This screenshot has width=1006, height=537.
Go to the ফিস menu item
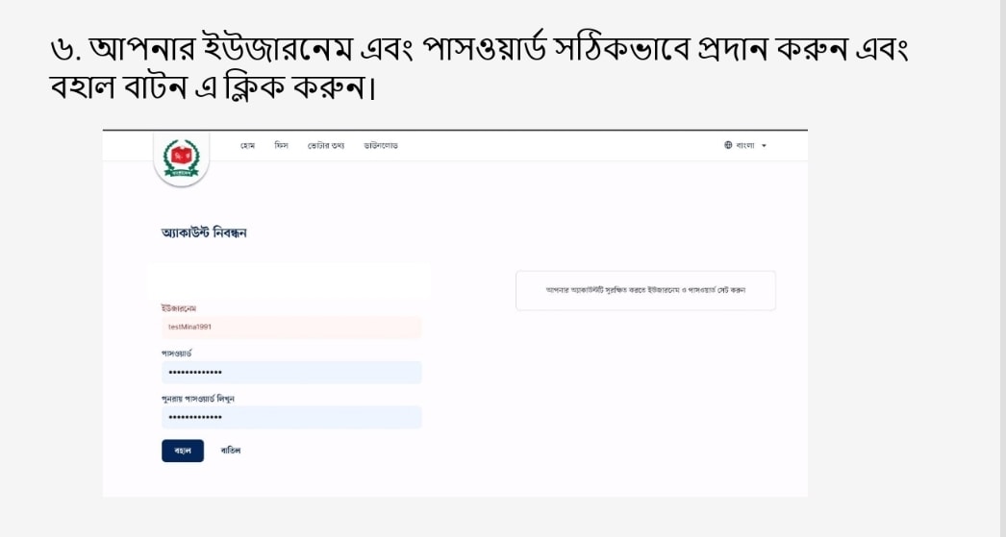point(281,146)
